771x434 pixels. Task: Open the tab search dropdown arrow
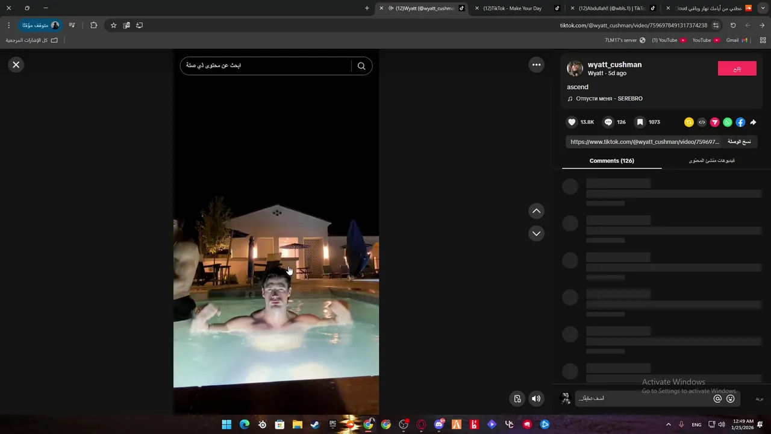(x=763, y=8)
